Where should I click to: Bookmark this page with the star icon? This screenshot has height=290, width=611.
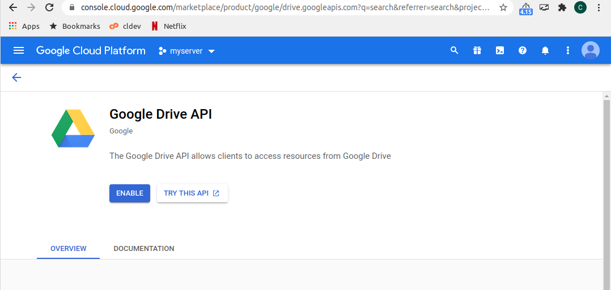pyautogui.click(x=503, y=7)
